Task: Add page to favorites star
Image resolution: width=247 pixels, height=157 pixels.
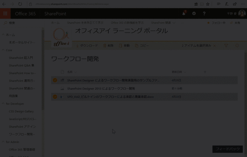Action: click(x=208, y=4)
